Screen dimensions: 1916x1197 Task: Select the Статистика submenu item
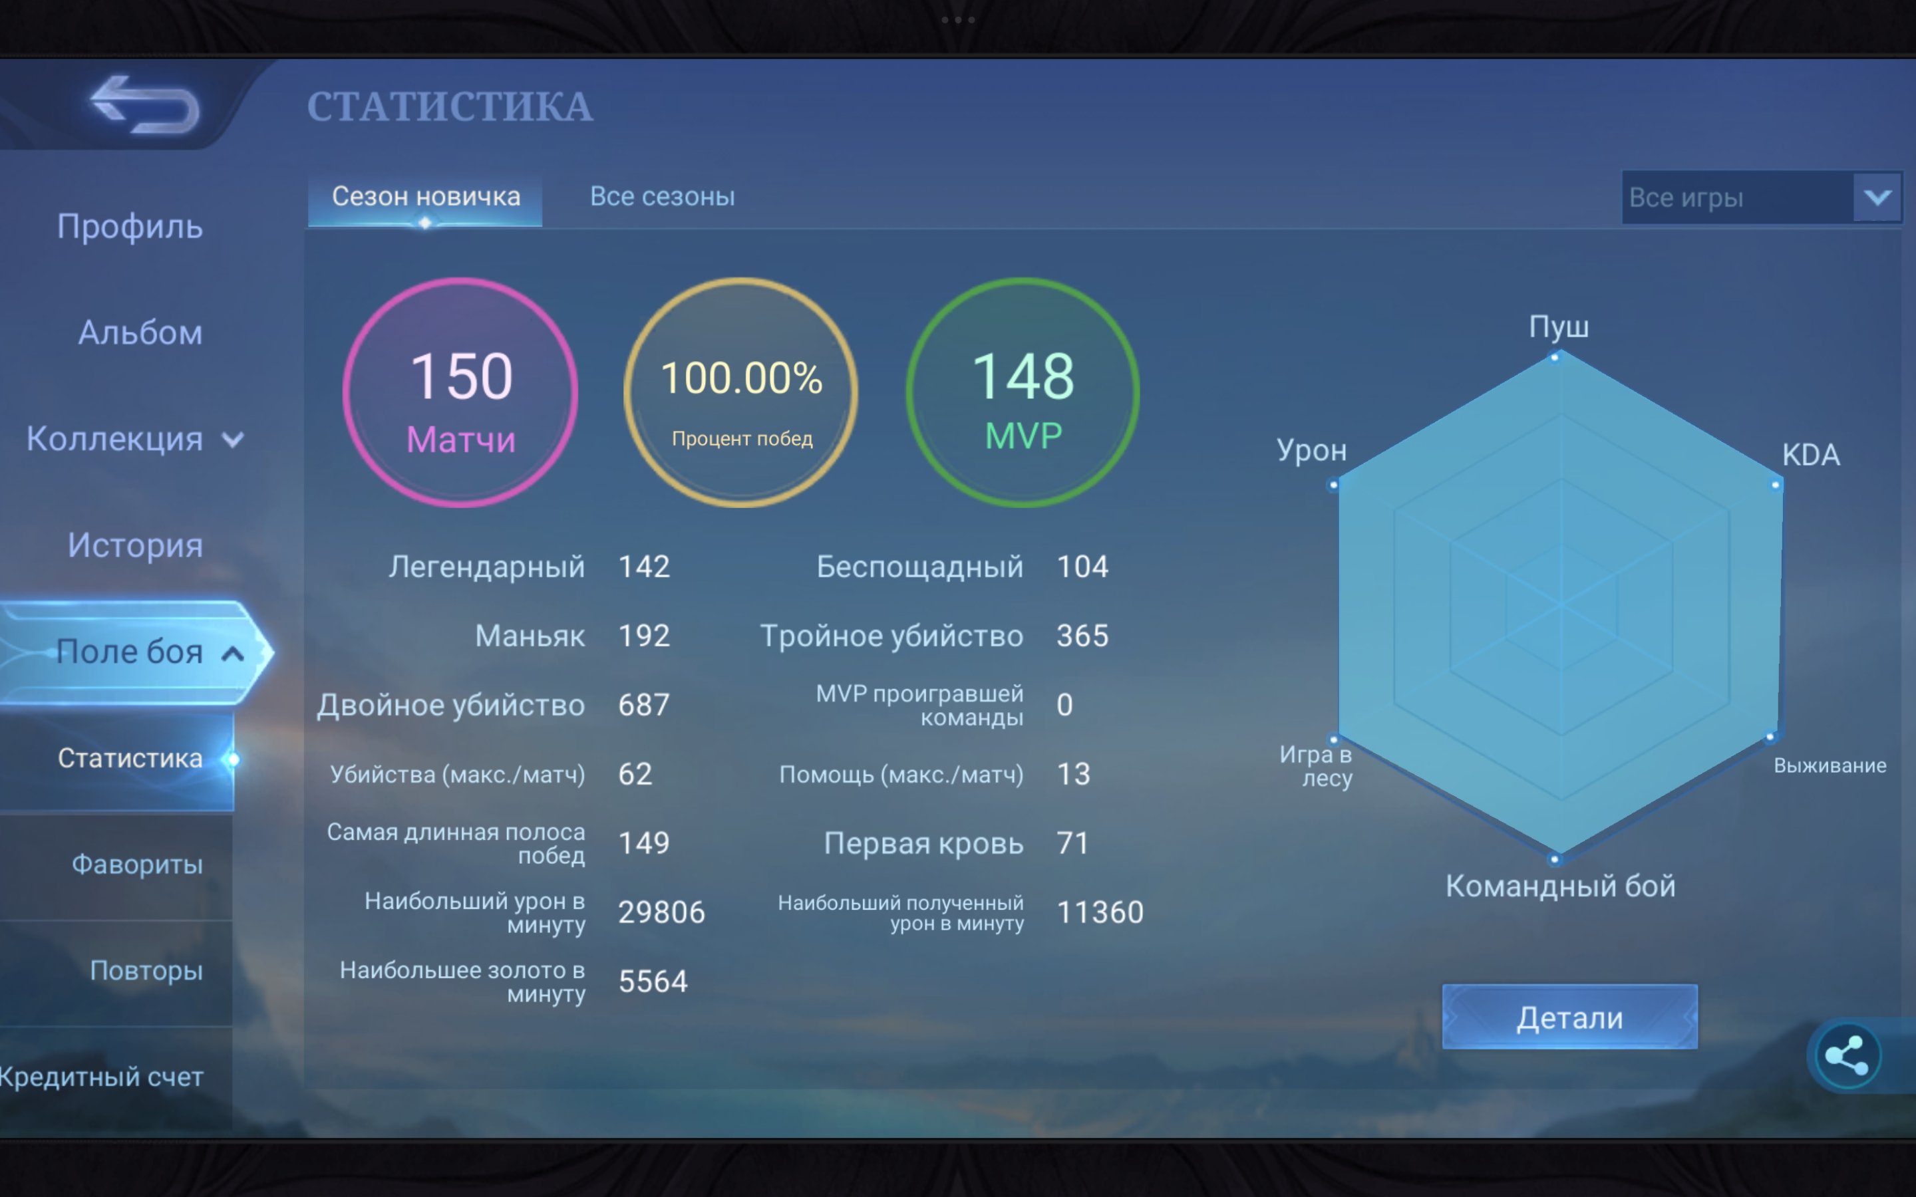(x=130, y=758)
